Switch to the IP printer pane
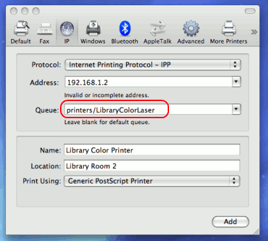 [67, 32]
